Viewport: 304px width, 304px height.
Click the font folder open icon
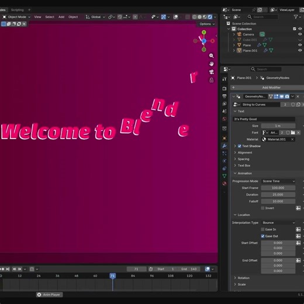(x=293, y=133)
